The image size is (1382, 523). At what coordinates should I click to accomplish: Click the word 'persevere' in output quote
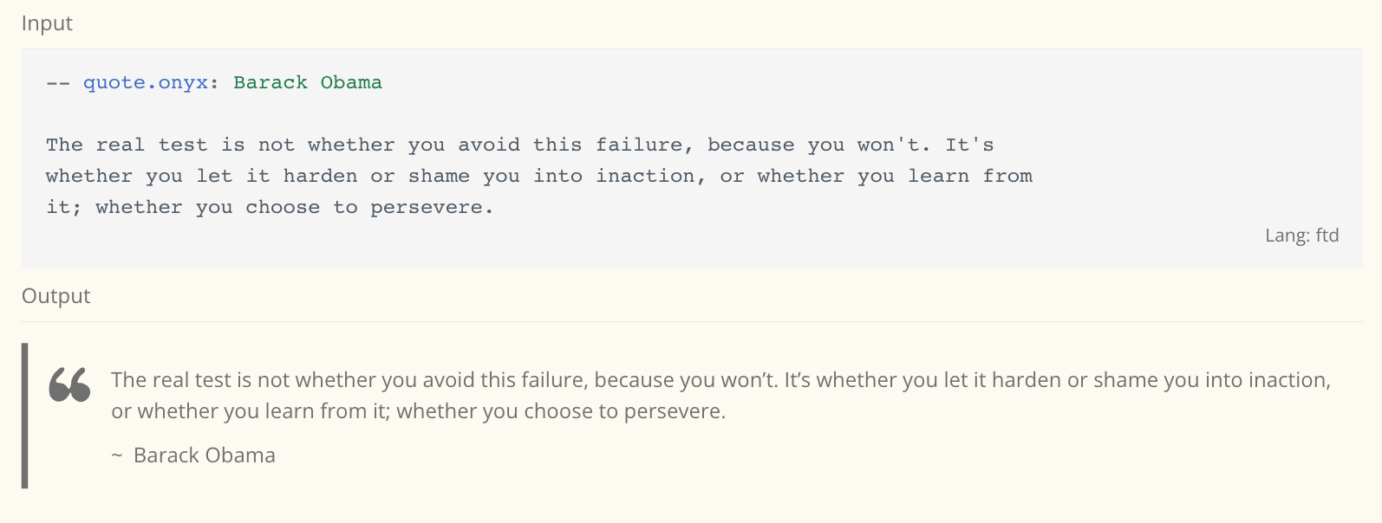[672, 412]
